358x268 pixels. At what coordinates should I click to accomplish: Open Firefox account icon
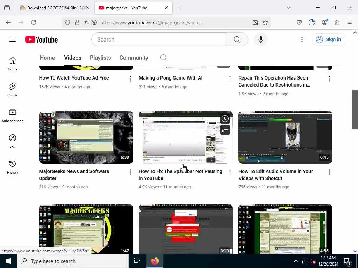[324, 22]
